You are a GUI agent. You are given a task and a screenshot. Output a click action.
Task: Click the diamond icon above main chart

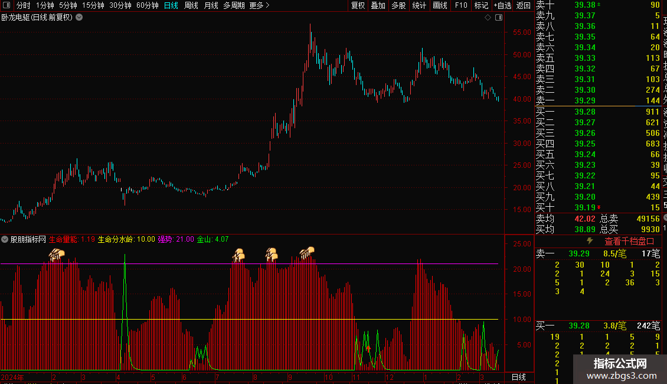(488, 18)
